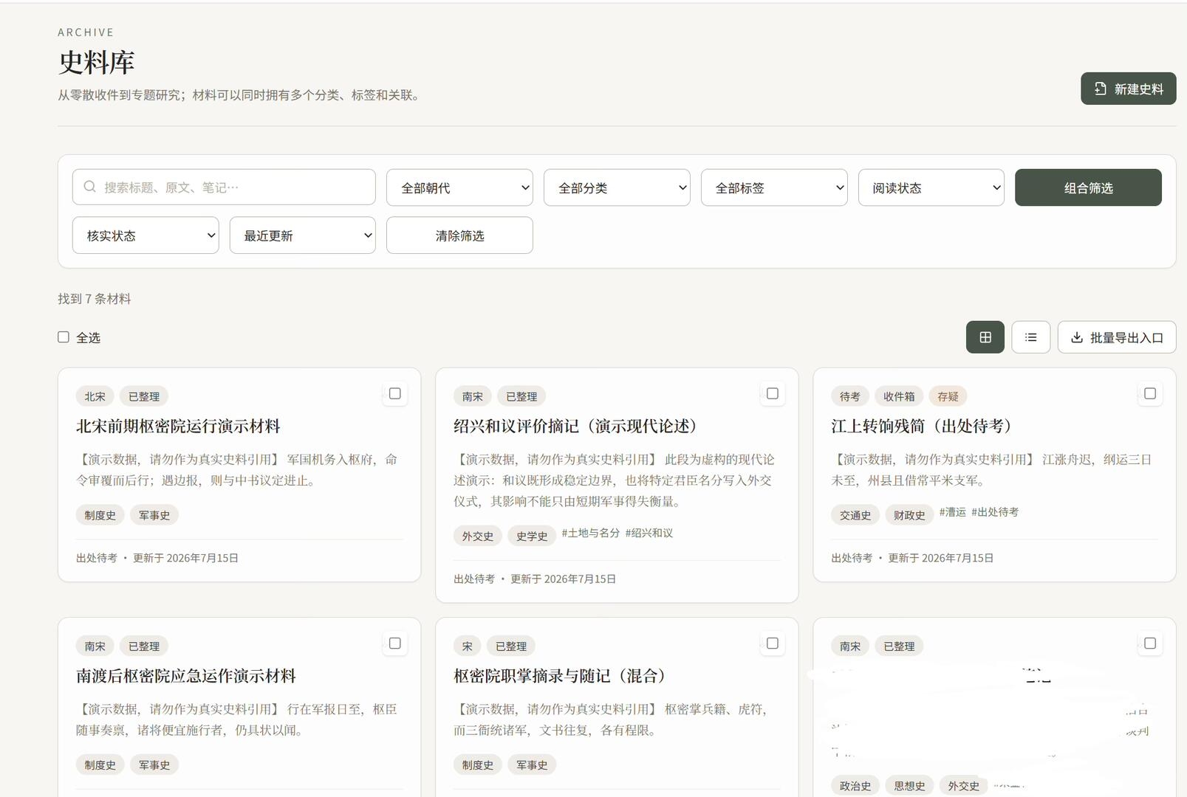Switch to list view icon
Viewport: 1187px width, 797px height.
click(x=1031, y=337)
